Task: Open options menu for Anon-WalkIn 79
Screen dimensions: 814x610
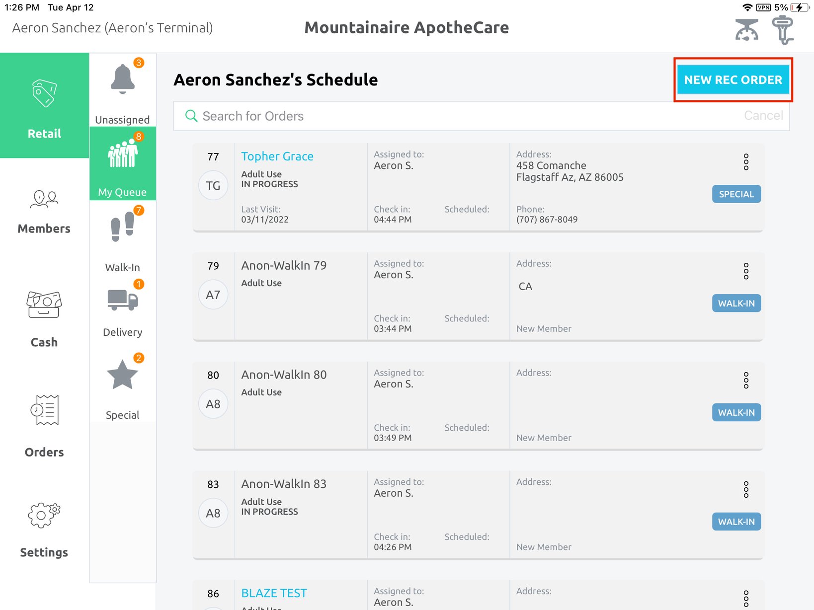Action: click(745, 271)
